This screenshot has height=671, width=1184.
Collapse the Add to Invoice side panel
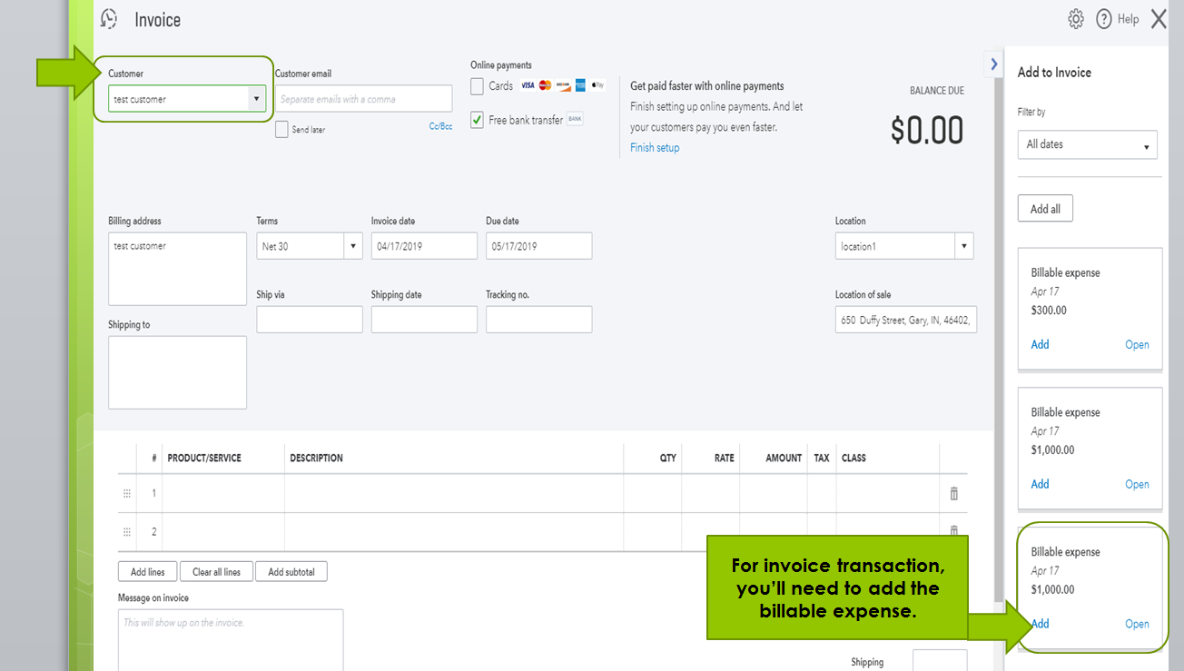[x=994, y=64]
